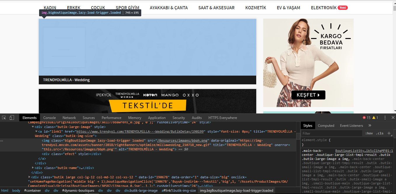Collapse the div.butik-large-image node
Image resolution: width=396 pixels, height=194 pixels.
(x=33, y=127)
